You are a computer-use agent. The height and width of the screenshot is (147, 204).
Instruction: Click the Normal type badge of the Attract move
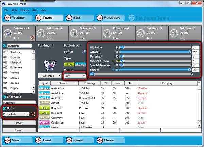click(44, 103)
